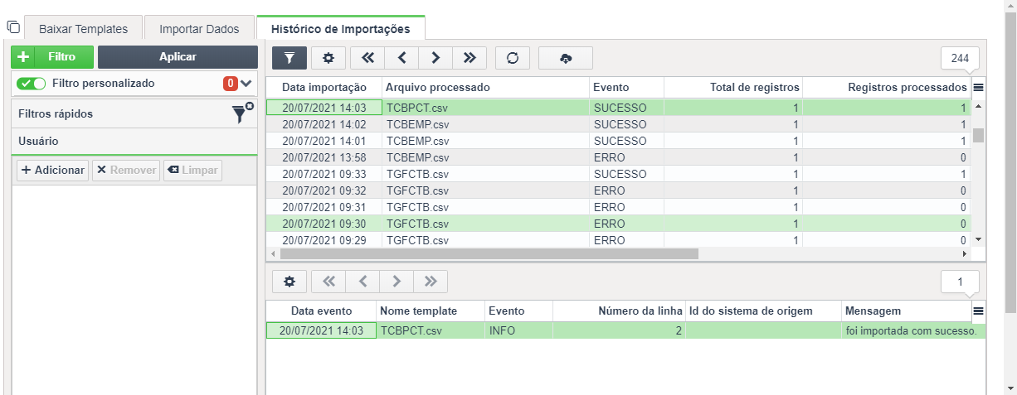
Task: Open upper grid column menu icon
Action: (x=978, y=87)
